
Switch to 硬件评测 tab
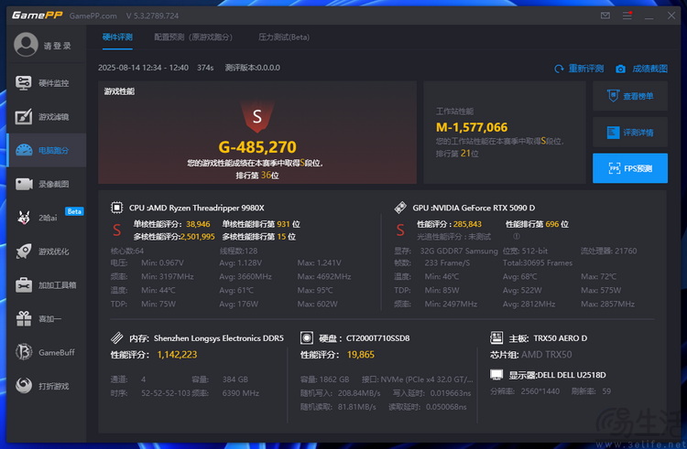click(117, 37)
